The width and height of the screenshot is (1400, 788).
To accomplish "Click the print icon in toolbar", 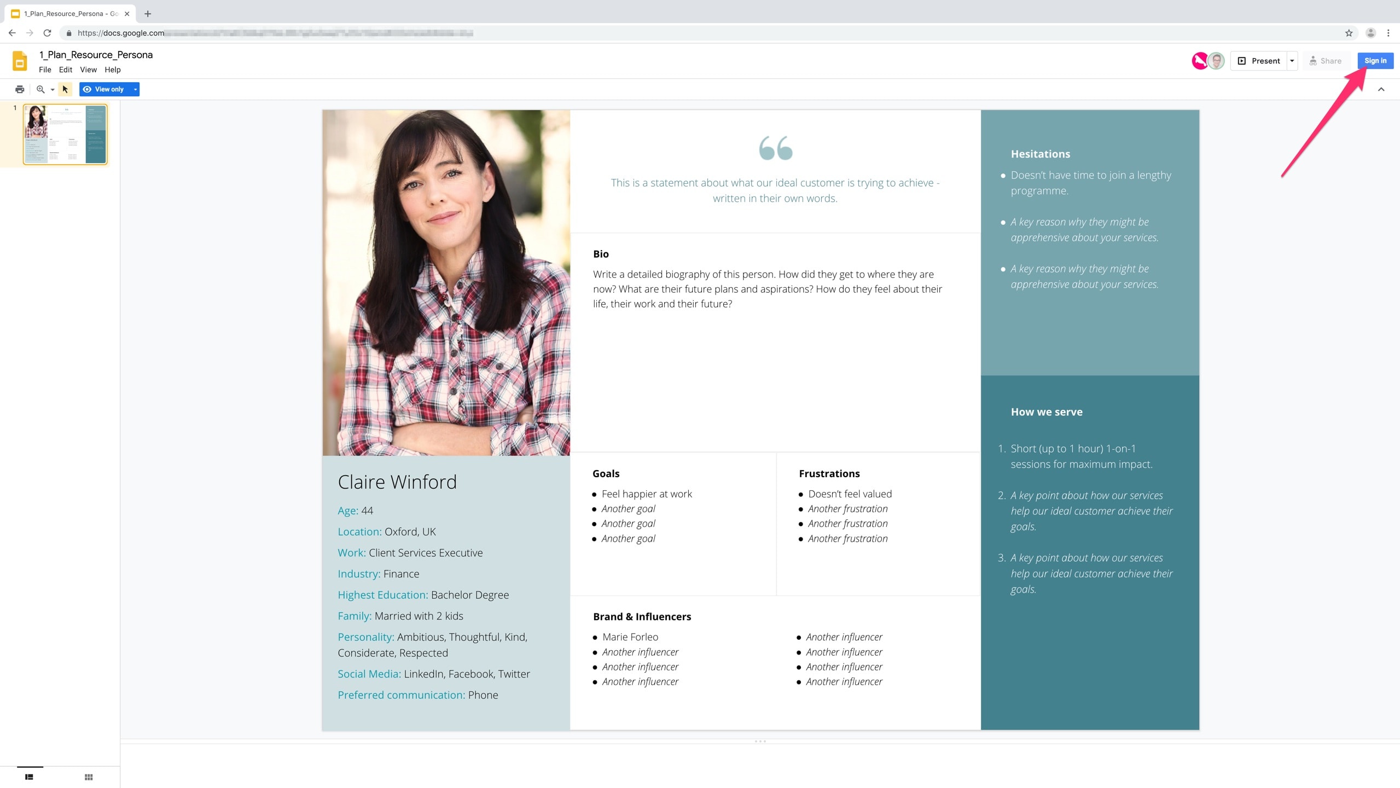I will coord(20,89).
